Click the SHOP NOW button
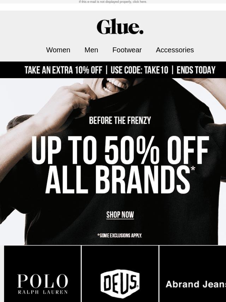 coord(120,215)
